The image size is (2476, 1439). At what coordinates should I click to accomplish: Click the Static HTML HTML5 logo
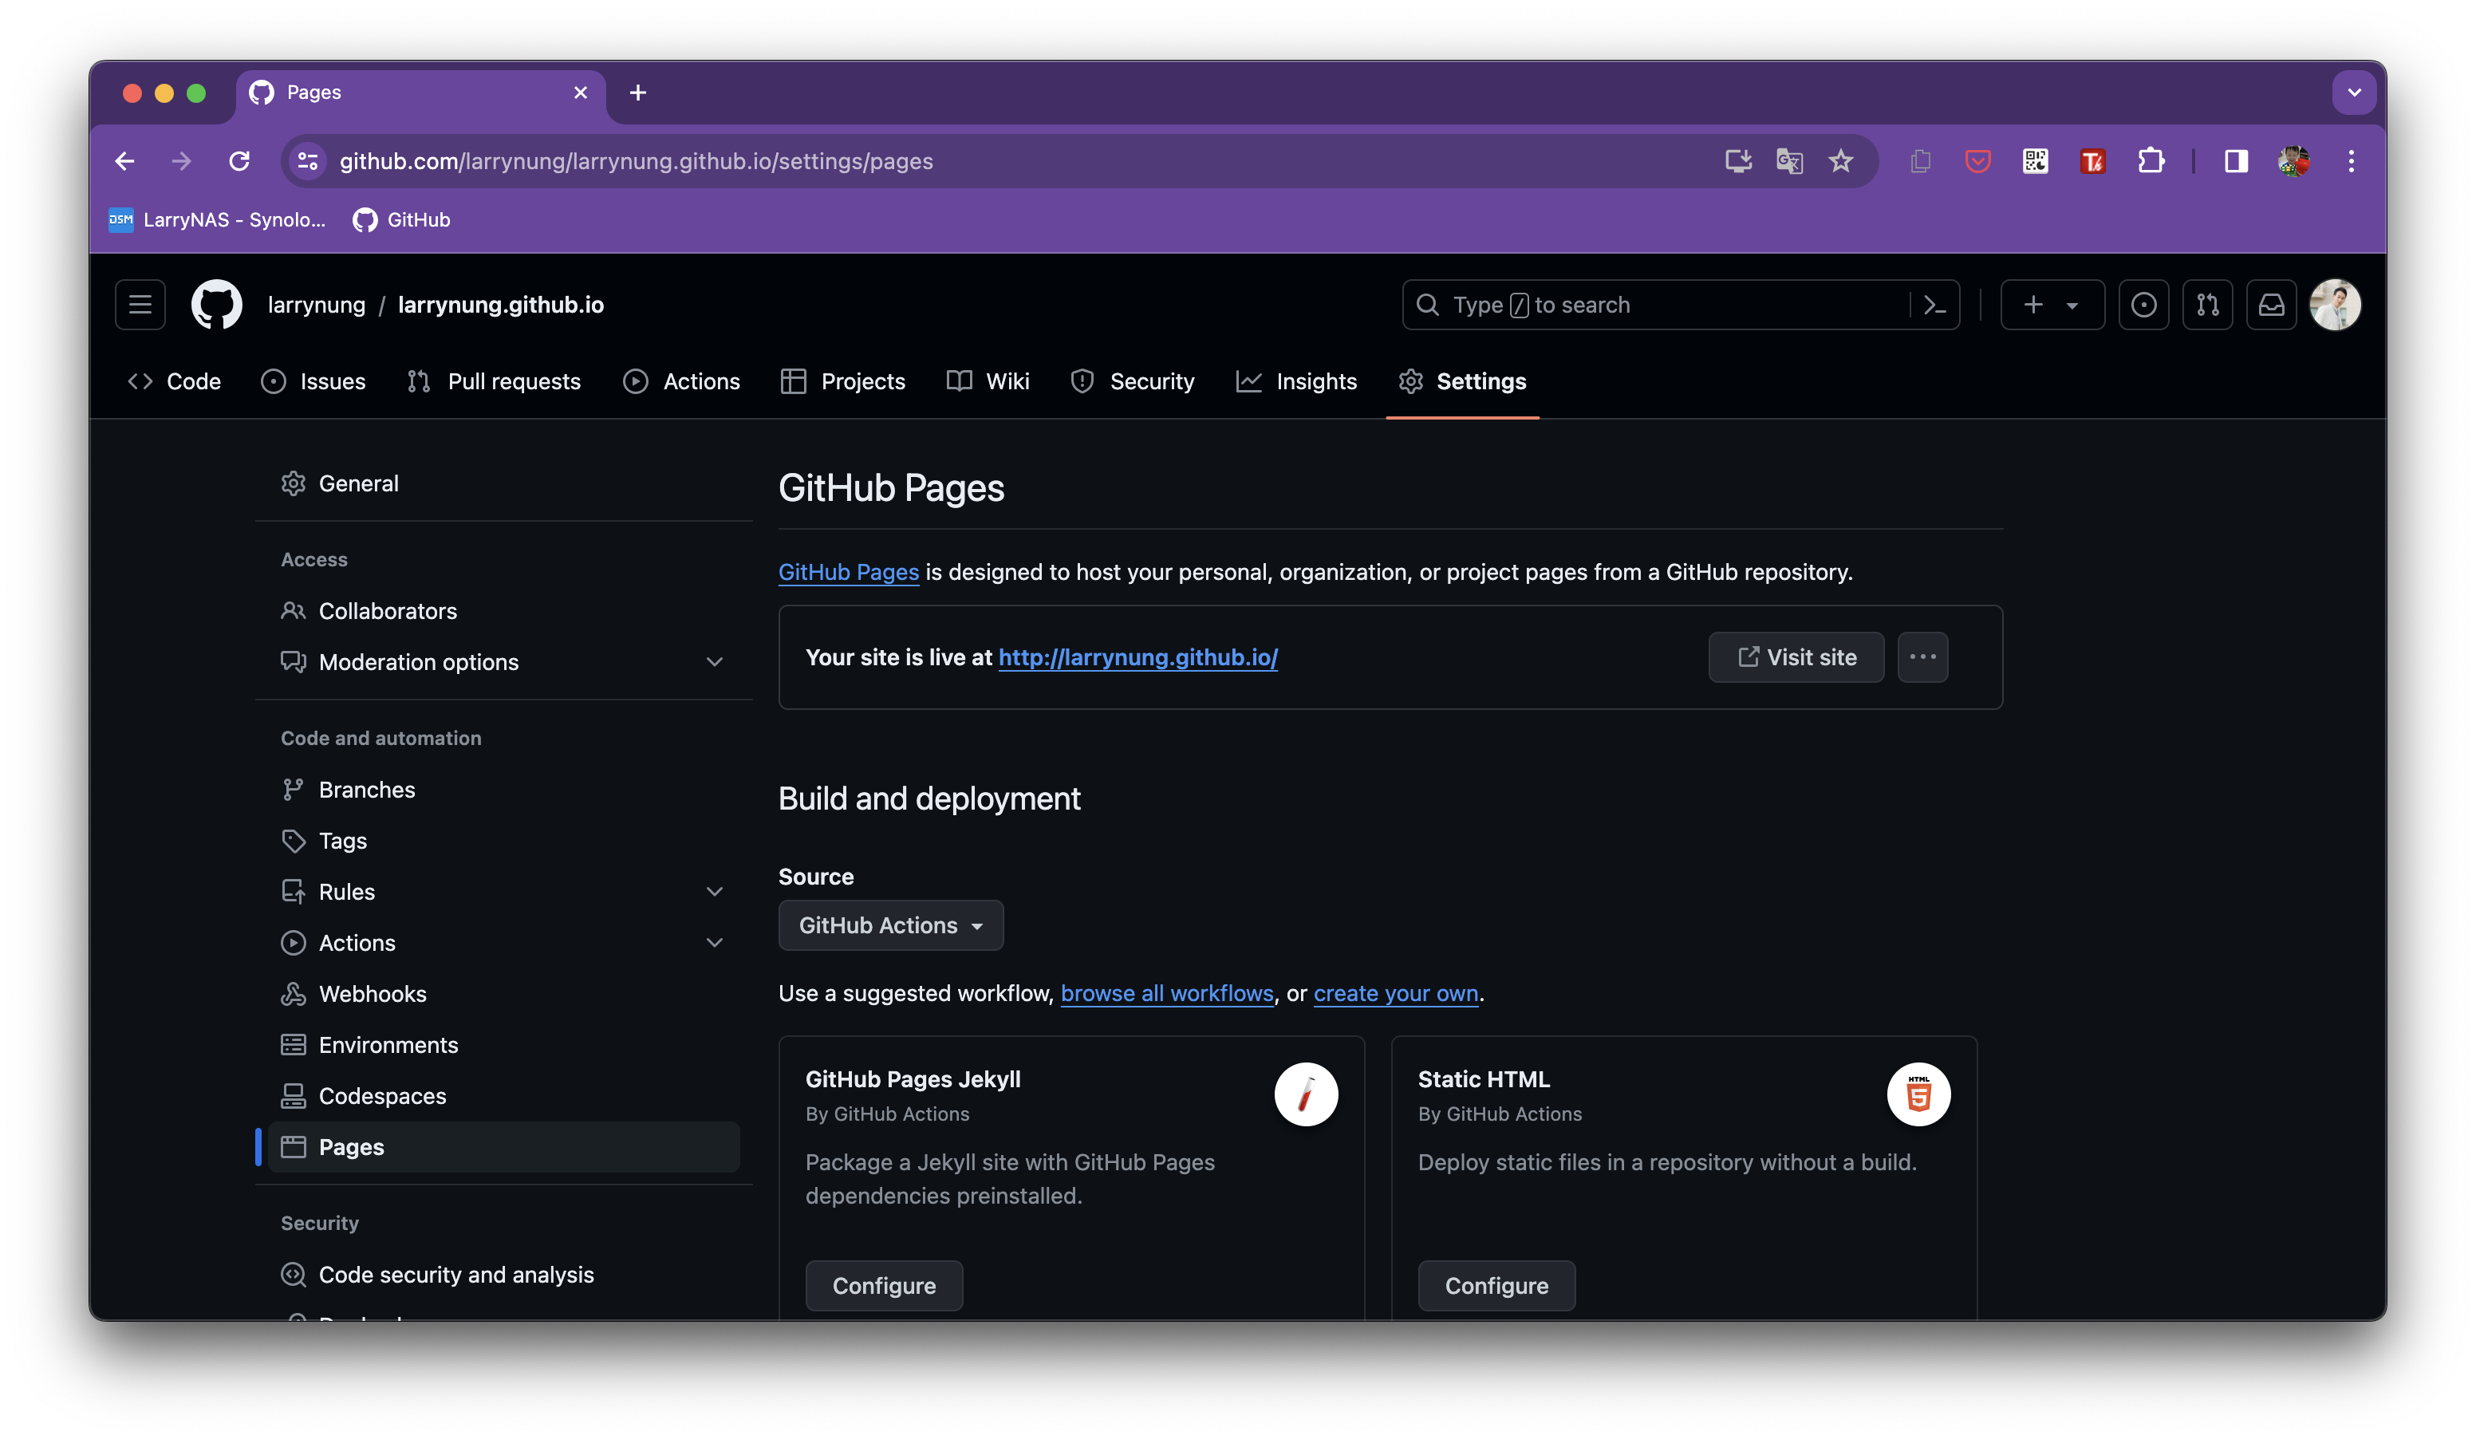1918,1094
